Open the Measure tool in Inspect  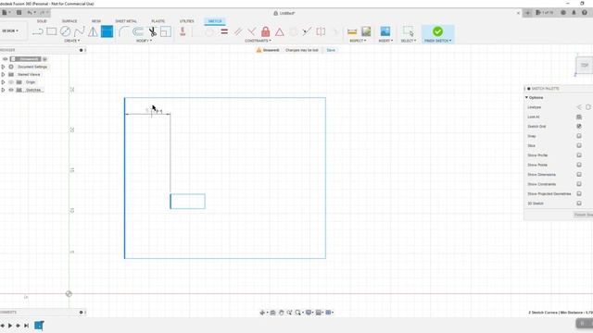click(352, 31)
